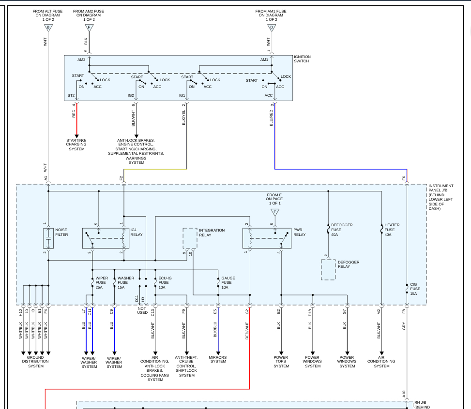Click the 'ECU-IG FUSE 10A' label
471x409 pixels.
pos(165,283)
